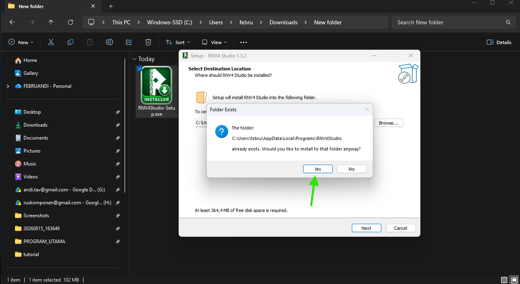Click Cancel in the Setup window
This screenshot has width=520, height=284.
(x=400, y=228)
